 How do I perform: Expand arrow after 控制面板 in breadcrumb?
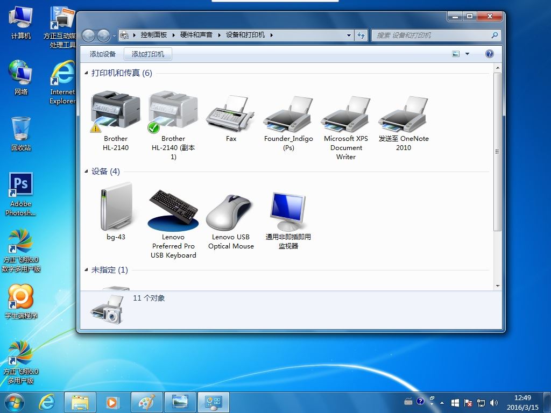[x=174, y=35]
